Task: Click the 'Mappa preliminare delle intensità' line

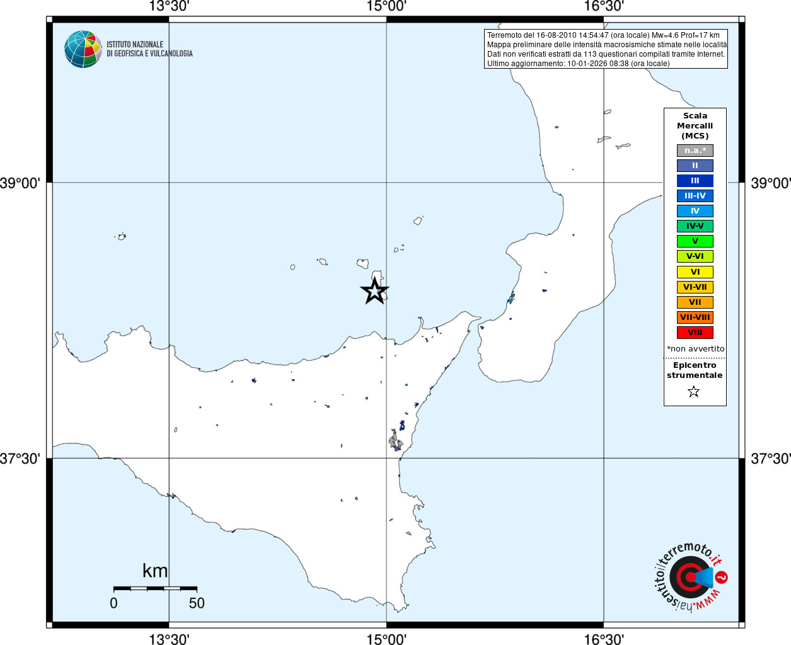Action: tap(607, 45)
